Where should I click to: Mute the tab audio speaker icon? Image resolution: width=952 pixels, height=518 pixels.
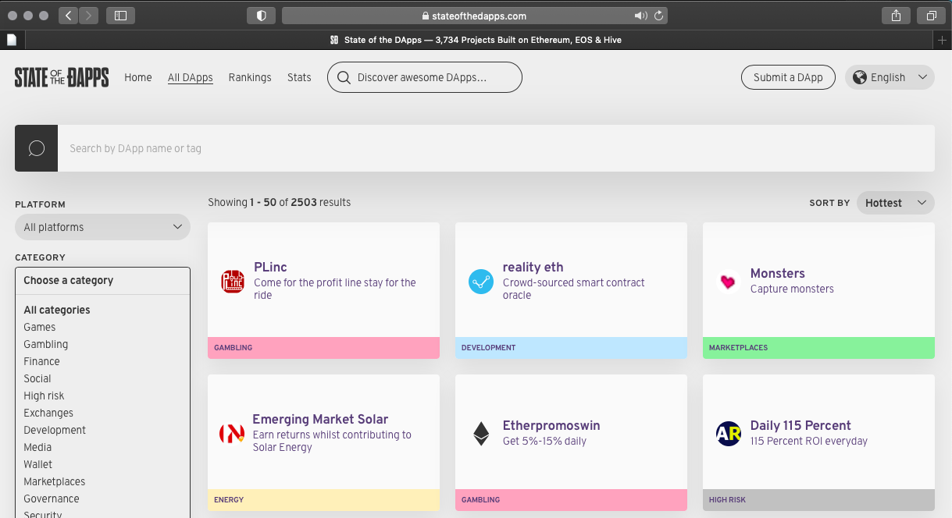(641, 16)
